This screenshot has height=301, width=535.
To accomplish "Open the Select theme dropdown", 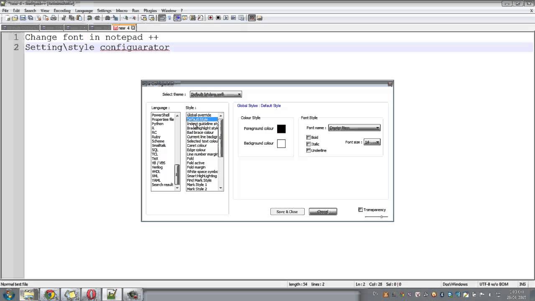I will coord(216,94).
